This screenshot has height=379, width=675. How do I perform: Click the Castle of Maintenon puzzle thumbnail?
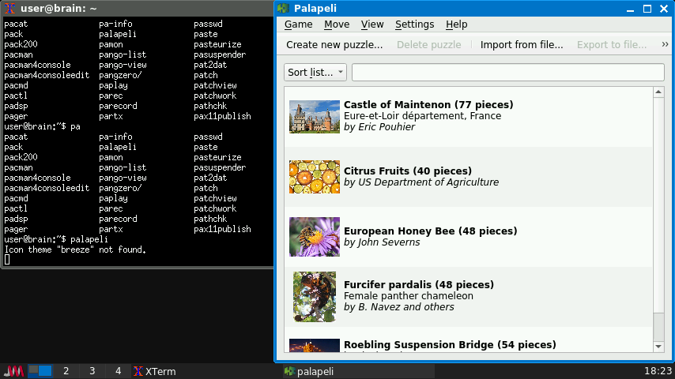pos(314,116)
